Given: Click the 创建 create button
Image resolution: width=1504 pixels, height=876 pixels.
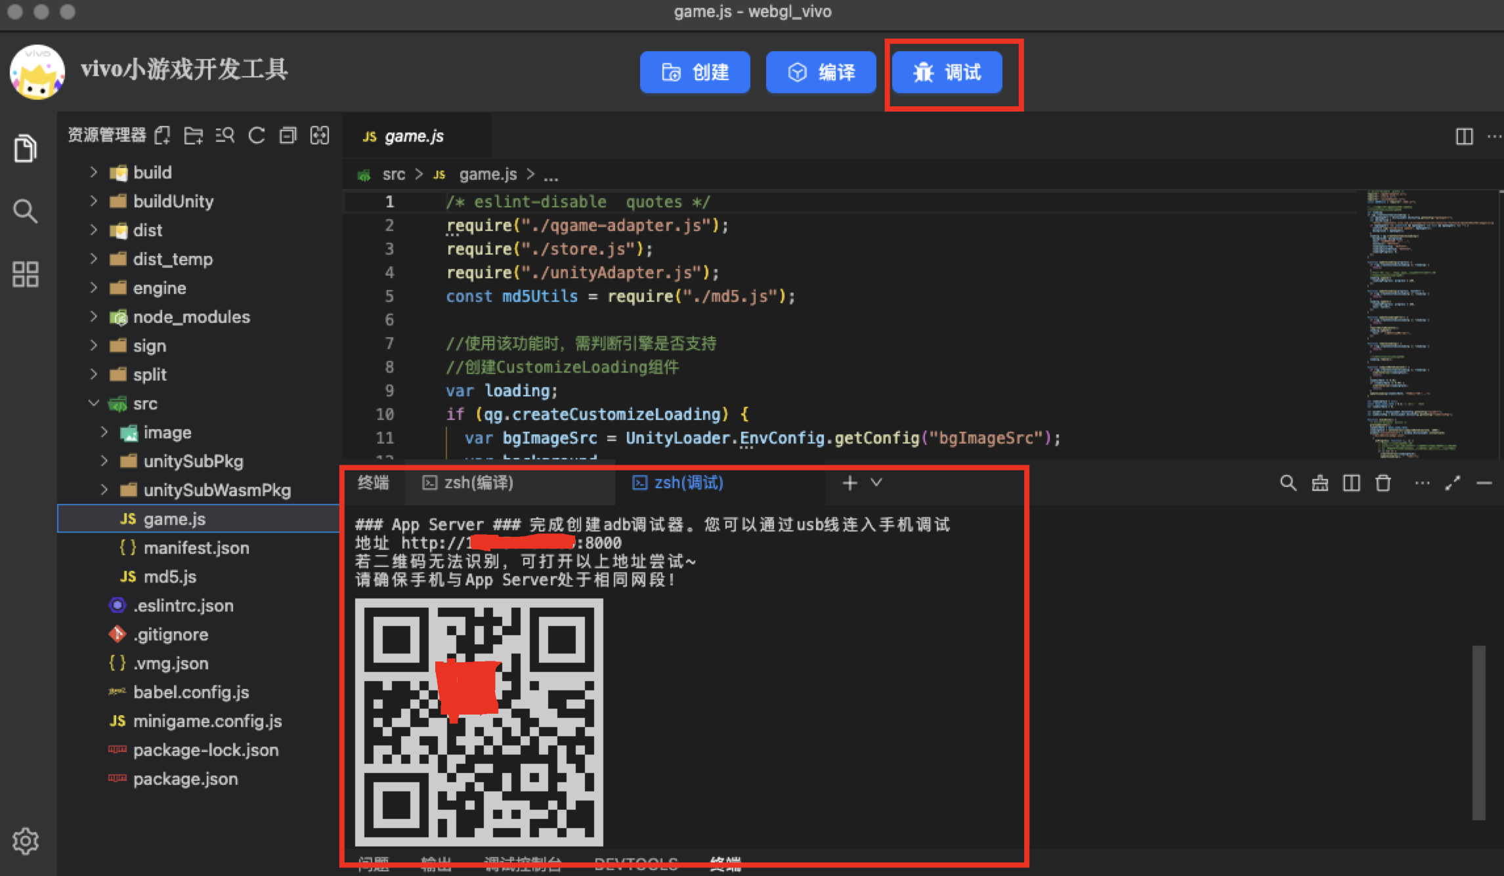Looking at the screenshot, I should click(695, 72).
